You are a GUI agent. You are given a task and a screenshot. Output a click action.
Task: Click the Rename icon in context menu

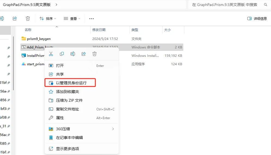pyautogui.click(x=73, y=54)
